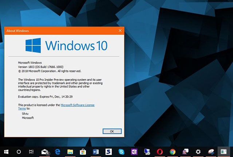The height and width of the screenshot is (157, 233).
Task: Open Task View on the taskbar
Action: click(x=31, y=152)
